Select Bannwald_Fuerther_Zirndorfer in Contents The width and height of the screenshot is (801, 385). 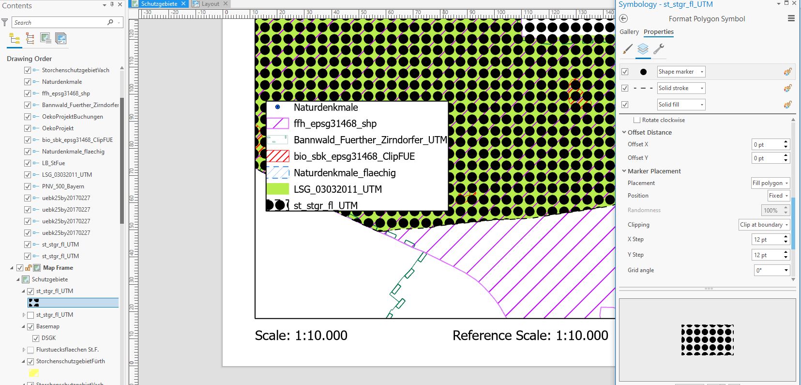click(80, 105)
